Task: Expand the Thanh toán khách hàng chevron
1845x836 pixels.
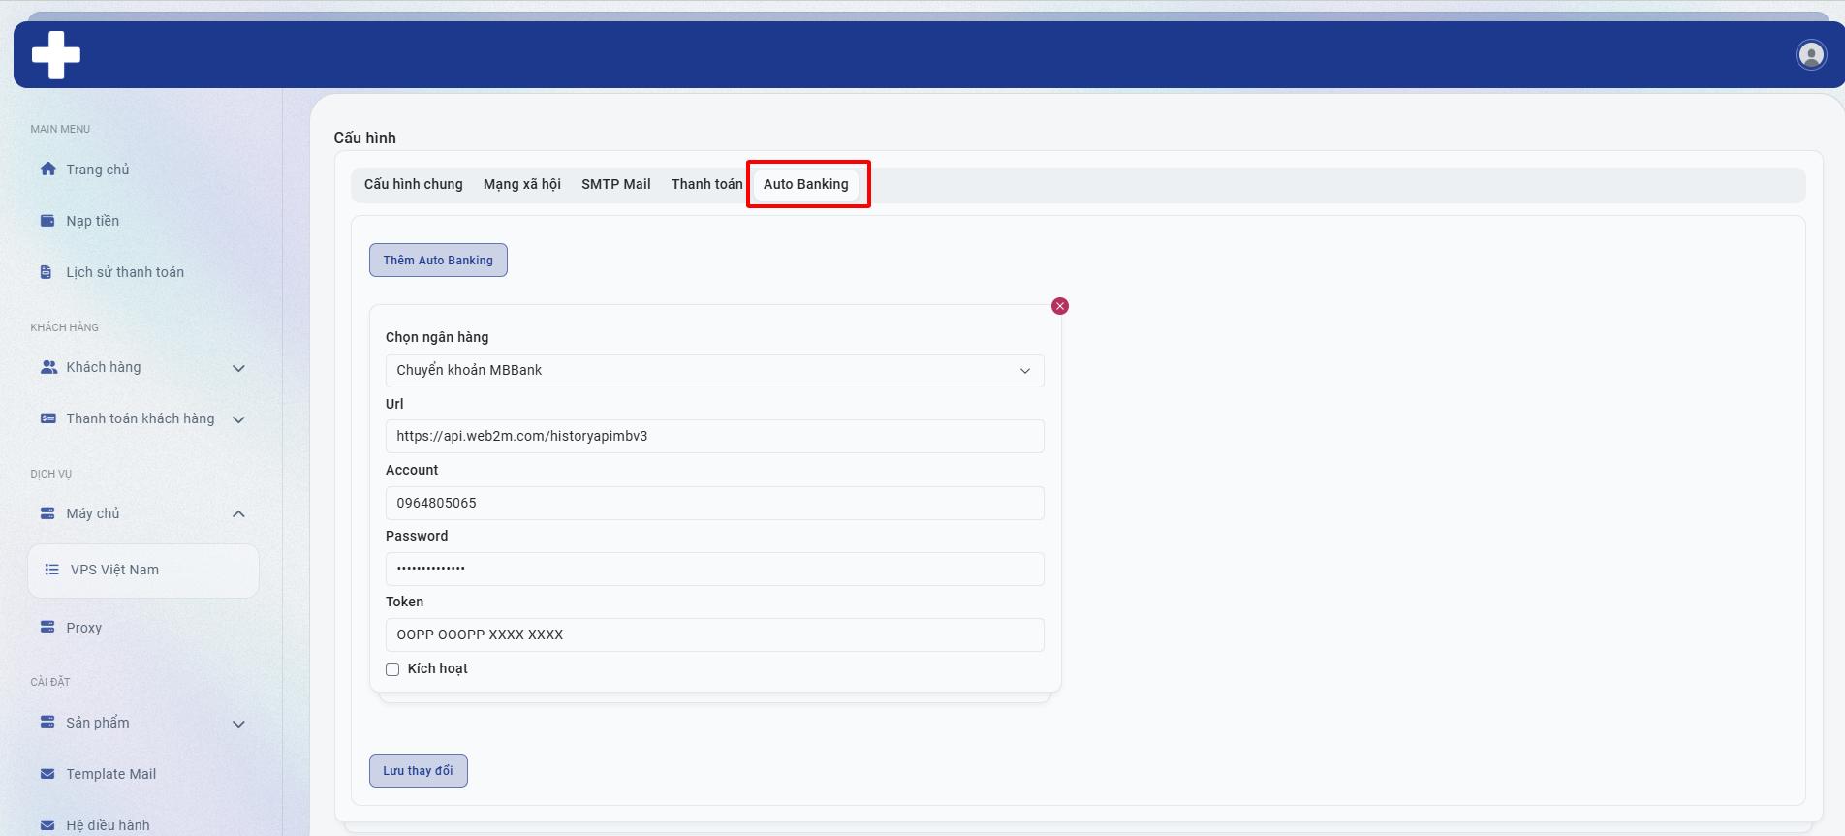Action: pos(238,419)
